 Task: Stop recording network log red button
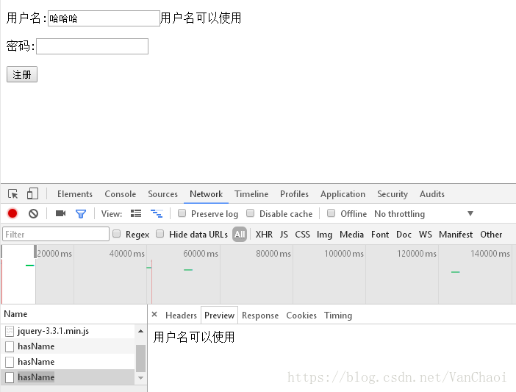pos(12,213)
